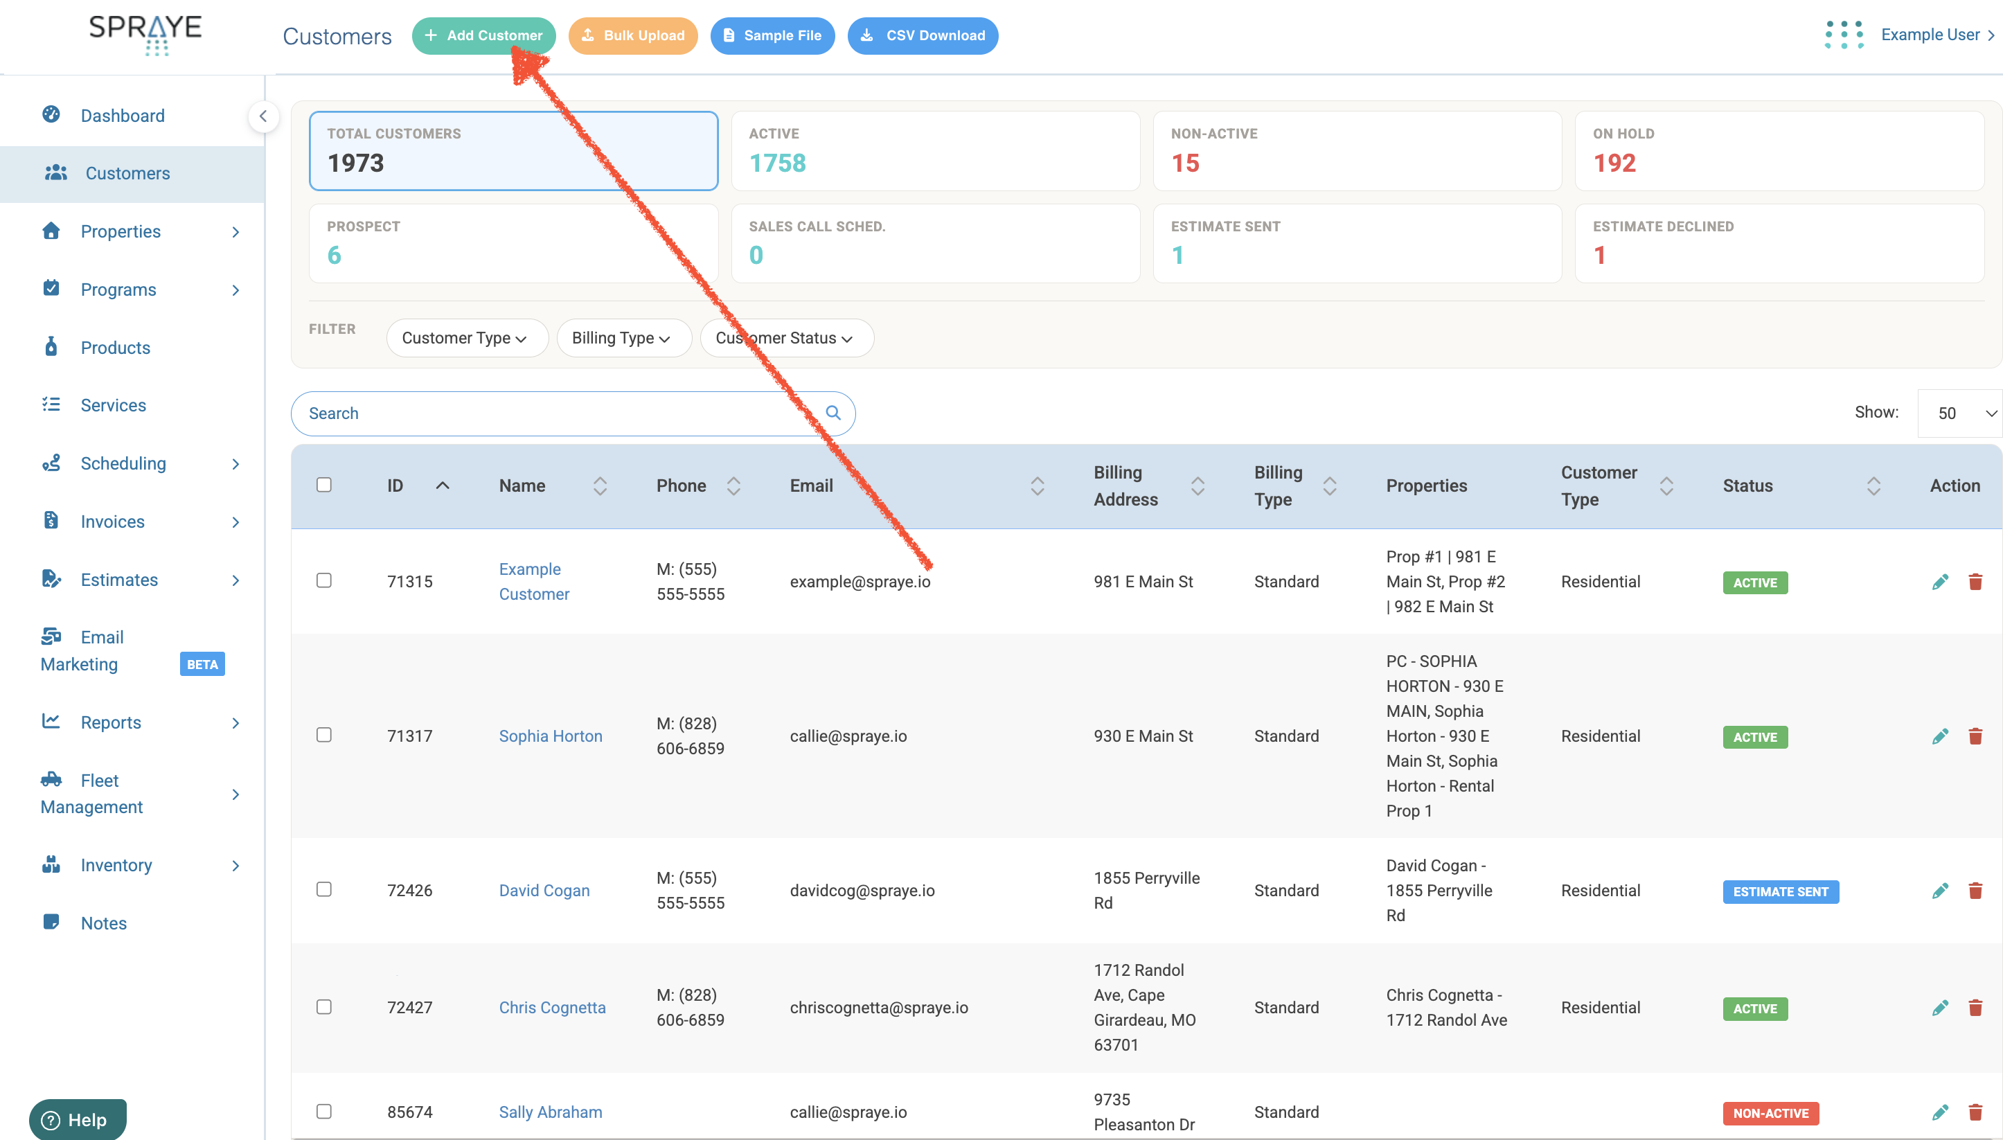Click the Properties house icon
Viewport: 2003px width, 1140px height.
pyautogui.click(x=51, y=230)
